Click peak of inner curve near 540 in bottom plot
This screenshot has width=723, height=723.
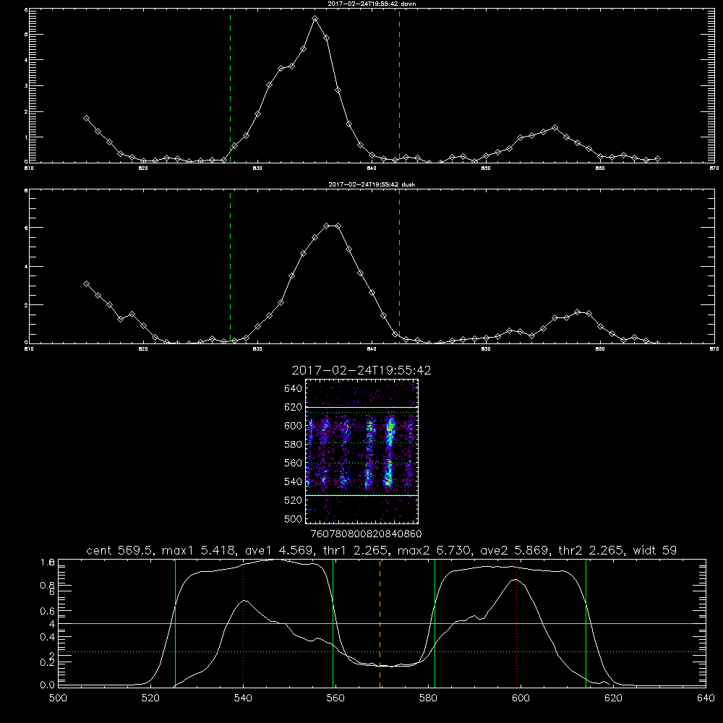(244, 601)
